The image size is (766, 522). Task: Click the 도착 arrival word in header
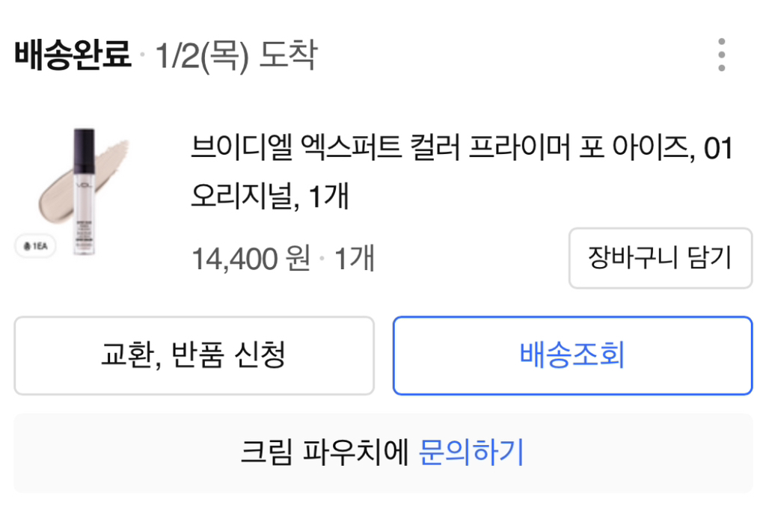[288, 55]
